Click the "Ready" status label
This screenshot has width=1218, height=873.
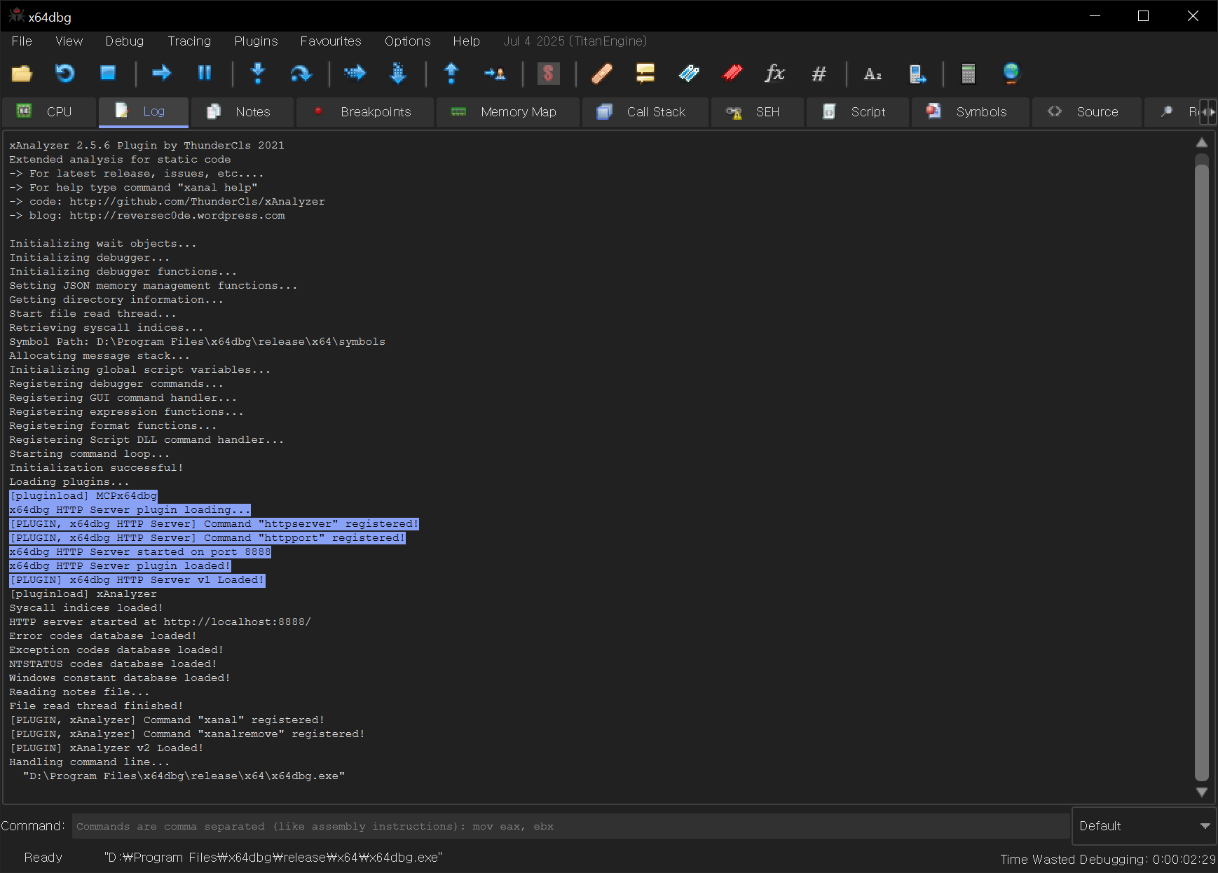click(x=43, y=858)
